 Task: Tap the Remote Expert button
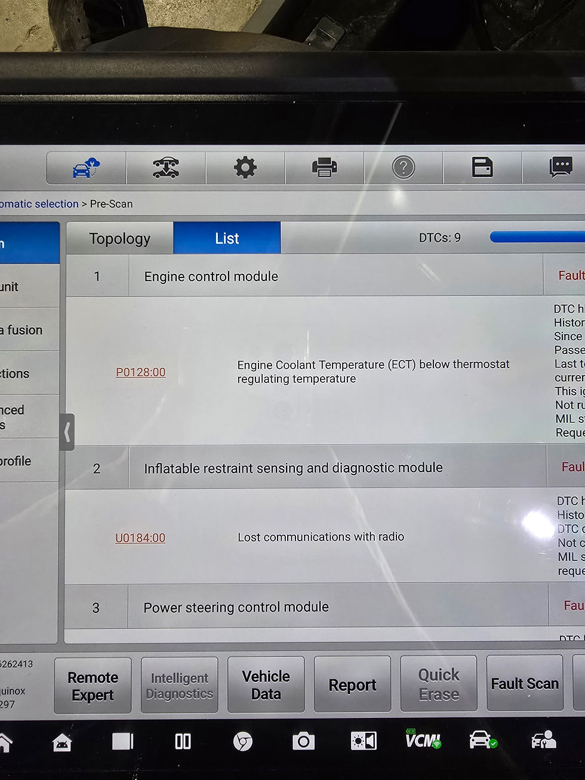point(93,686)
